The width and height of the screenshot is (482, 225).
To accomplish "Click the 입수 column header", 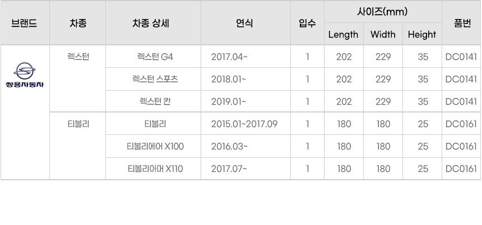I will (307, 23).
